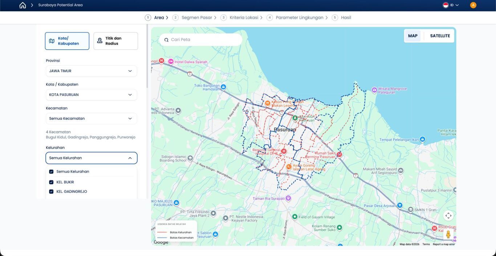The image size is (496, 256).
Task: Click the Taman Ria Surapati marker
Action: pos(288,198)
